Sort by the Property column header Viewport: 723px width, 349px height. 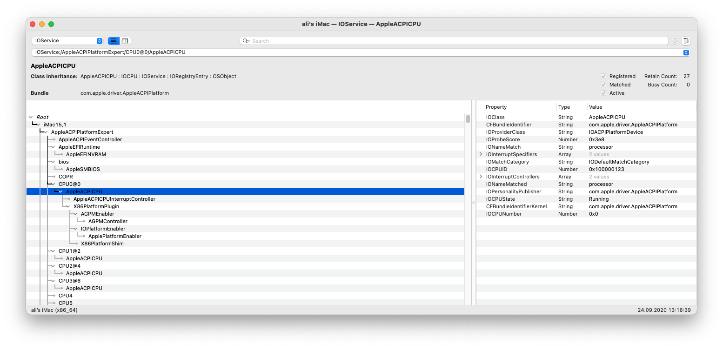point(496,107)
